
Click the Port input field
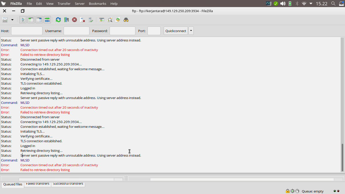(x=154, y=31)
